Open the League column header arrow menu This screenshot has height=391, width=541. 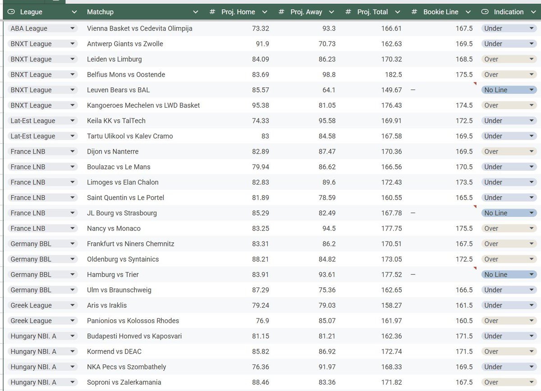74,12
